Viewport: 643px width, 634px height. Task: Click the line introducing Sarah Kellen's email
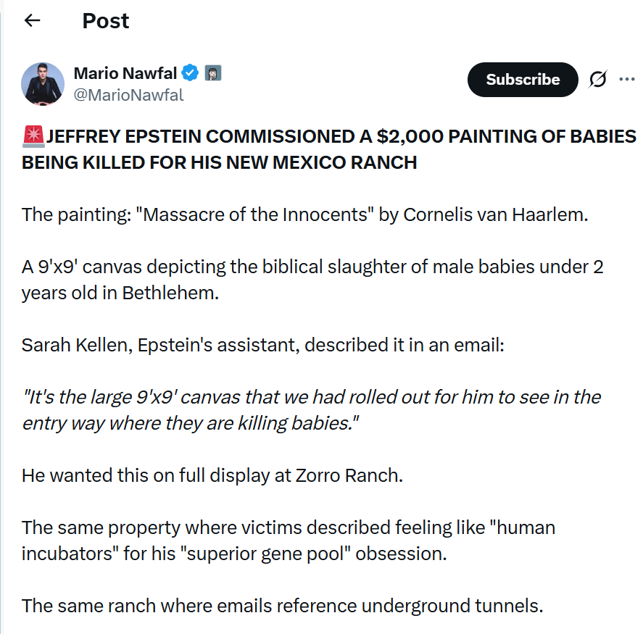coord(262,345)
